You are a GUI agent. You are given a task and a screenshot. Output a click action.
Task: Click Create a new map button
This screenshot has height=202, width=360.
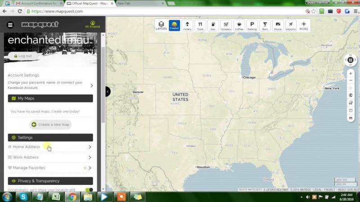coord(50,125)
